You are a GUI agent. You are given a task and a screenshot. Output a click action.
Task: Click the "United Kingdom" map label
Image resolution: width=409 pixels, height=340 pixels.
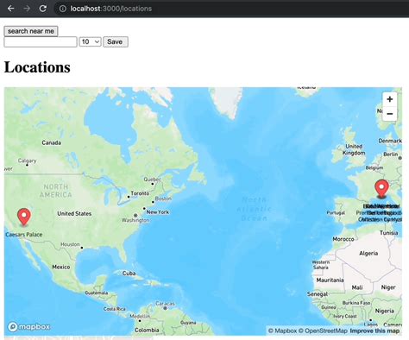click(354, 149)
